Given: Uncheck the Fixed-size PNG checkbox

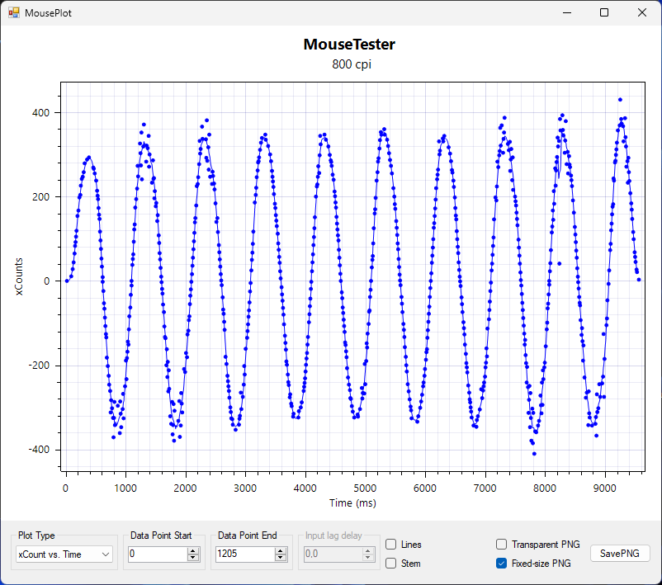Looking at the screenshot, I should coord(501,564).
